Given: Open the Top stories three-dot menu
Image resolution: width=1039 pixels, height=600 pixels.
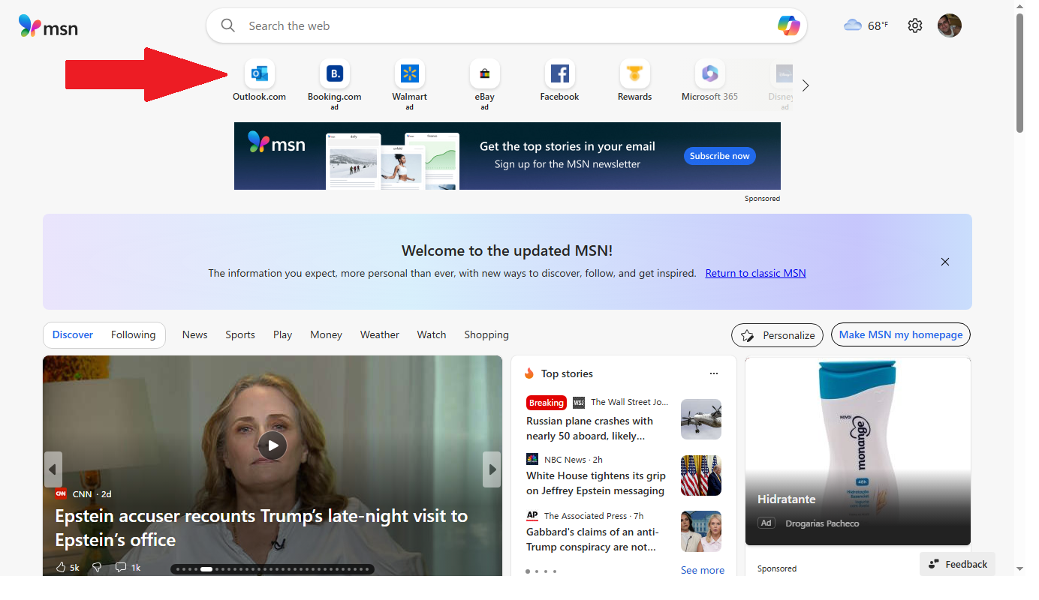Looking at the screenshot, I should (714, 373).
